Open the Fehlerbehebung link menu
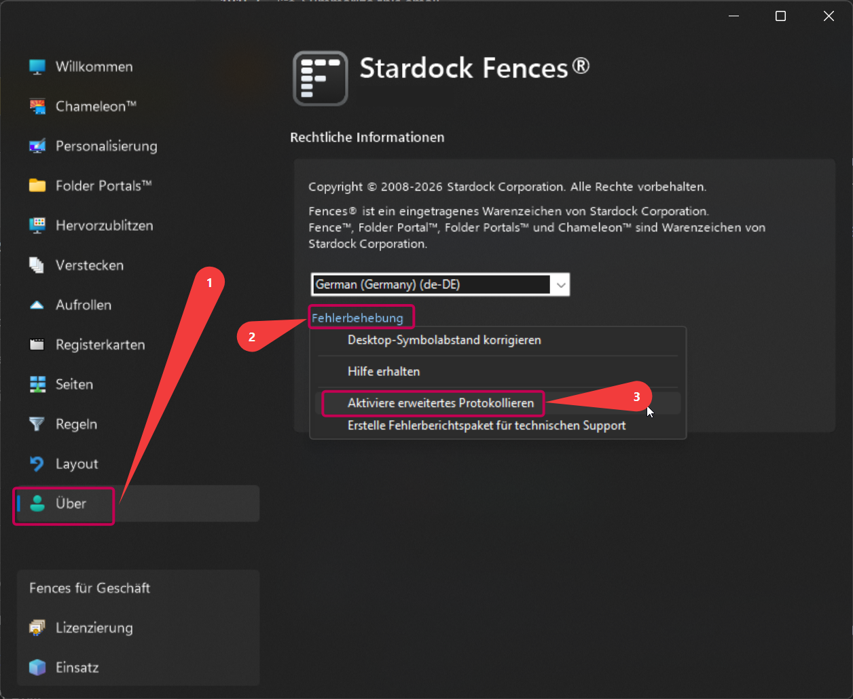This screenshot has width=853, height=699. (x=357, y=318)
